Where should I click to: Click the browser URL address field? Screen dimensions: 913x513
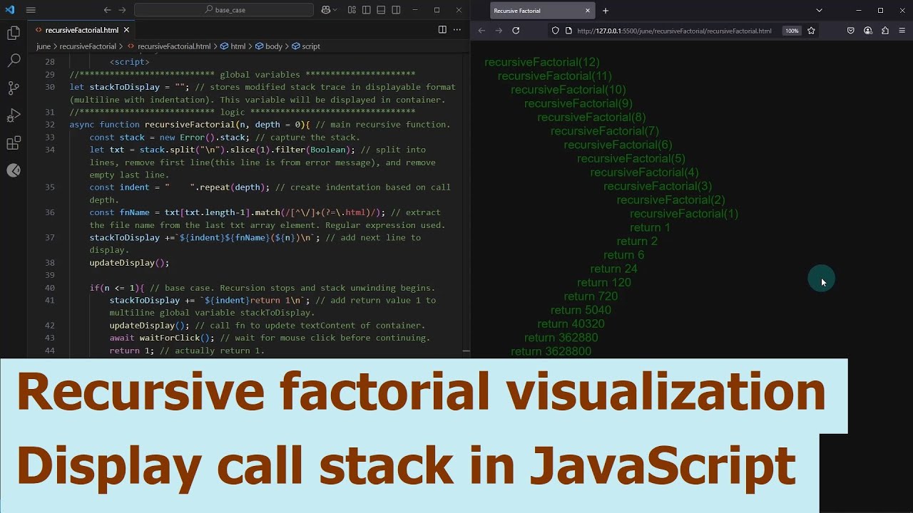(x=674, y=31)
